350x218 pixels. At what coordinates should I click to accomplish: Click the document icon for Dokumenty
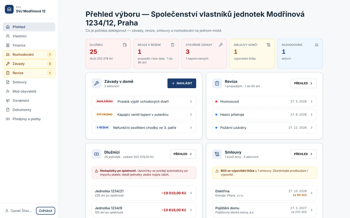(x=8, y=110)
